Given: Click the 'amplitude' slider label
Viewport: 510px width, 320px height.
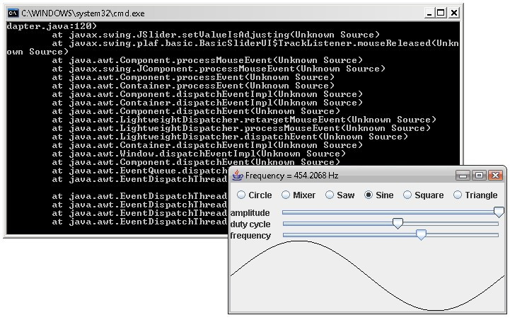Looking at the screenshot, I should pos(250,212).
